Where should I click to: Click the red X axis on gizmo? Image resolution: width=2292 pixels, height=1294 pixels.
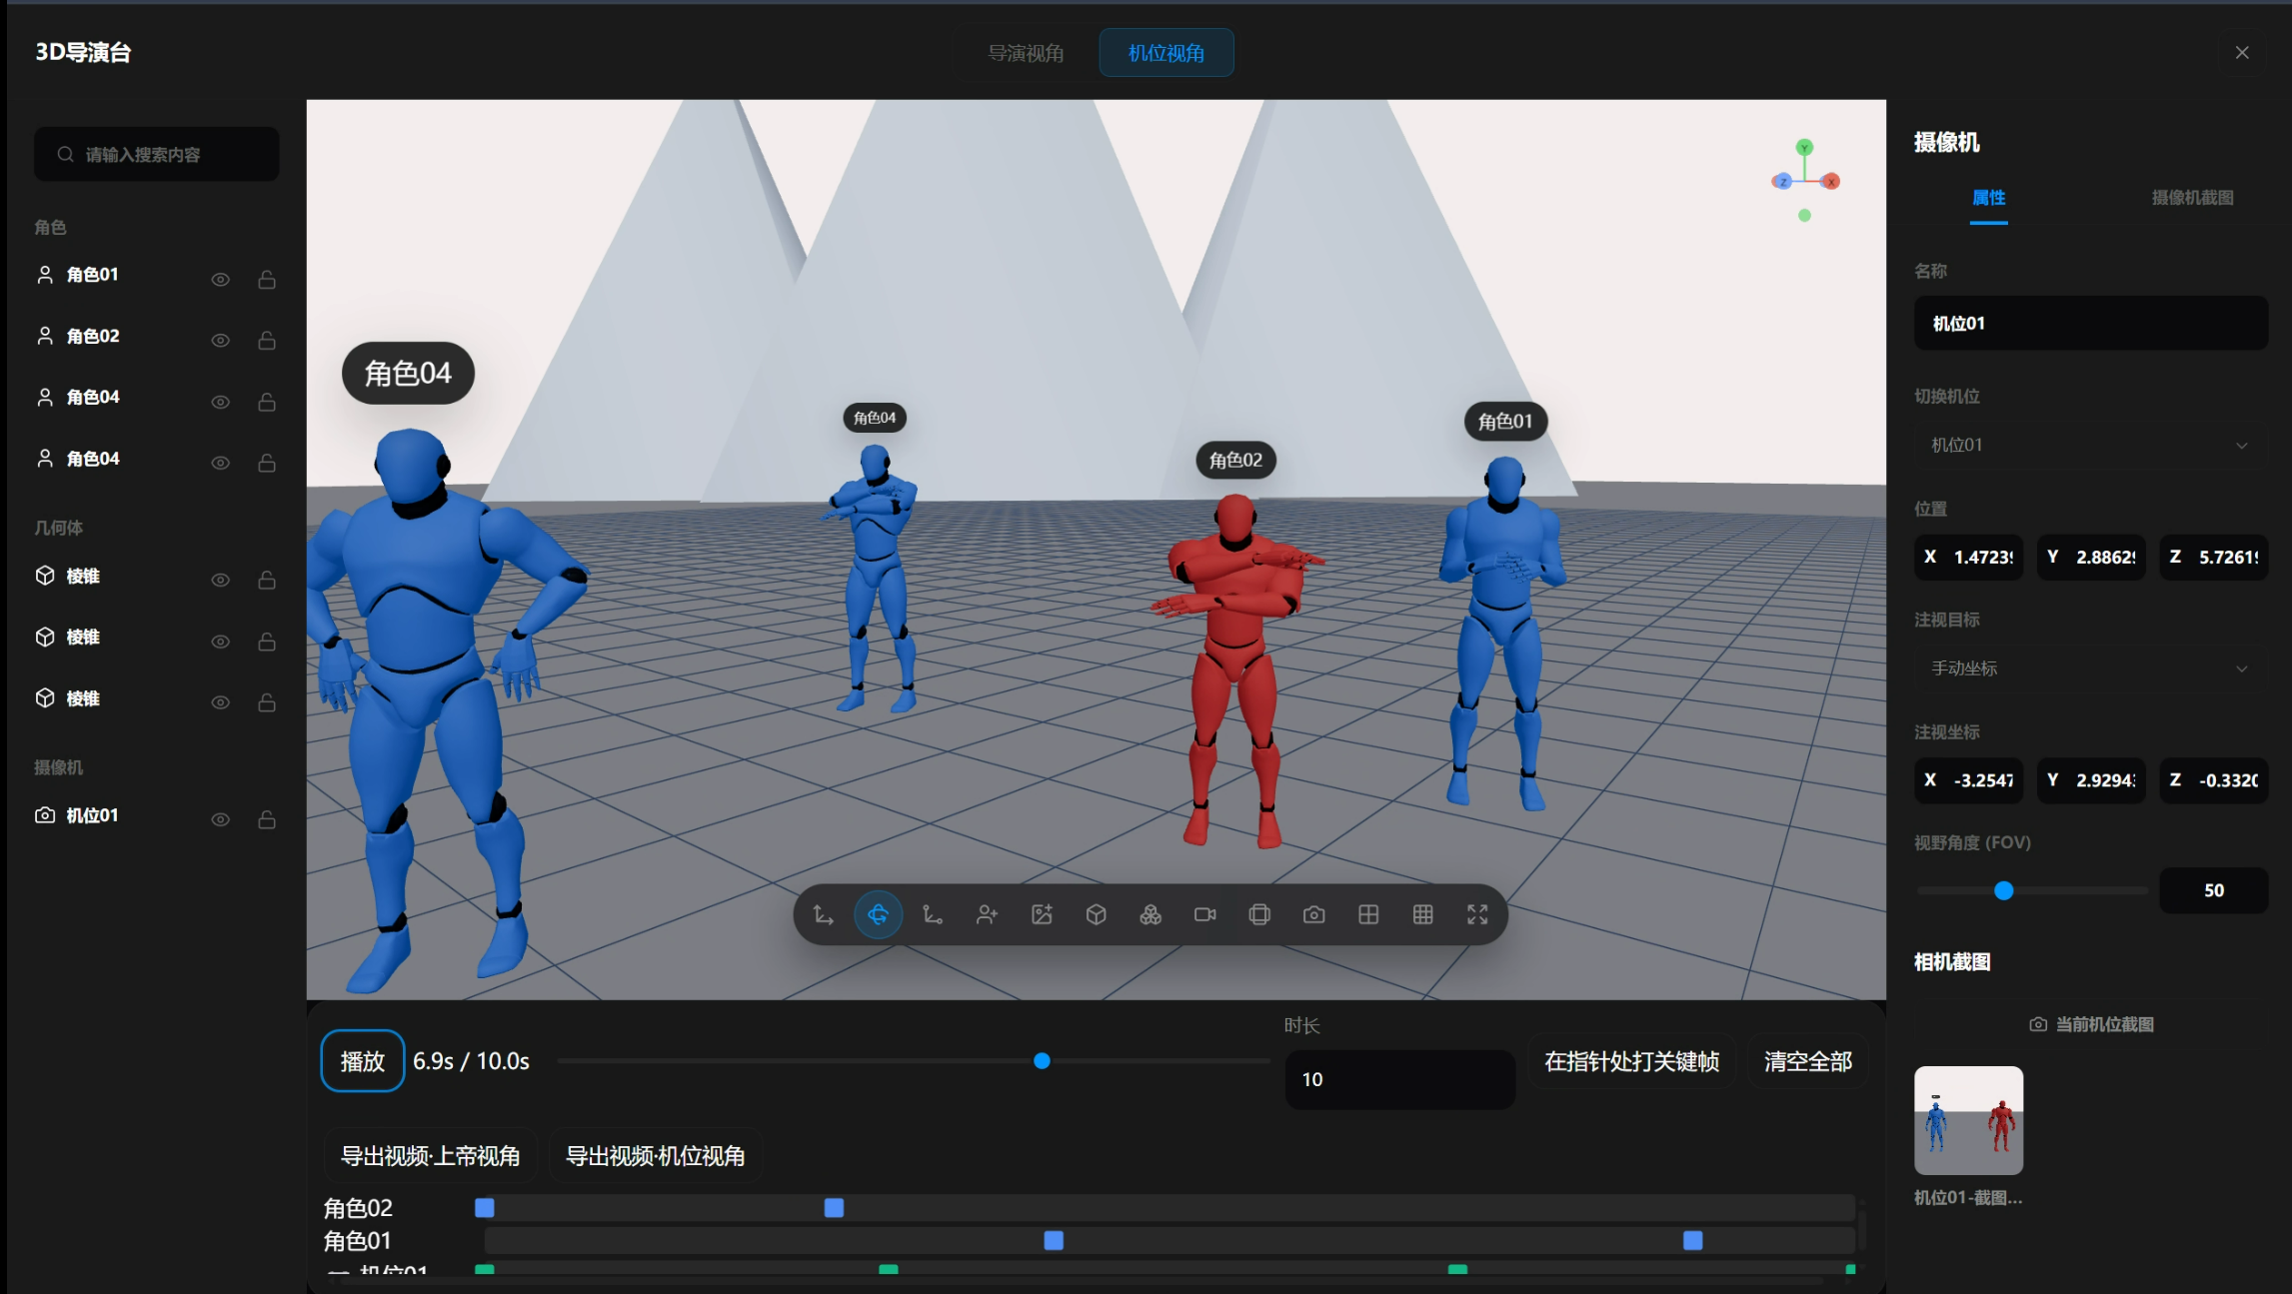click(x=1831, y=181)
